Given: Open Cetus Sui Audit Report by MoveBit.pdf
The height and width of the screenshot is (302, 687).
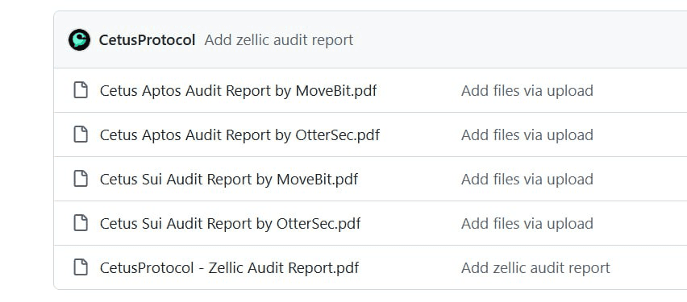Looking at the screenshot, I should coord(229,179).
